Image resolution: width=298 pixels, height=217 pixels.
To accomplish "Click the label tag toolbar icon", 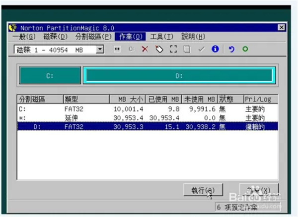I will pos(159,49).
